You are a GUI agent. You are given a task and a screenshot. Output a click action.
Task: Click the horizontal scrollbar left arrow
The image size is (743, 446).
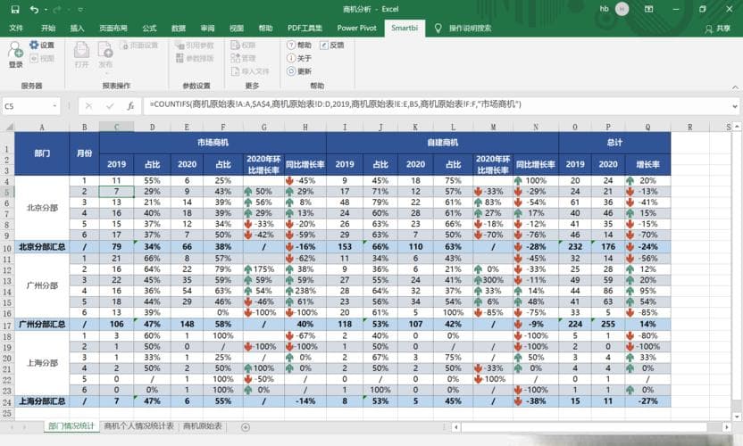(455, 427)
